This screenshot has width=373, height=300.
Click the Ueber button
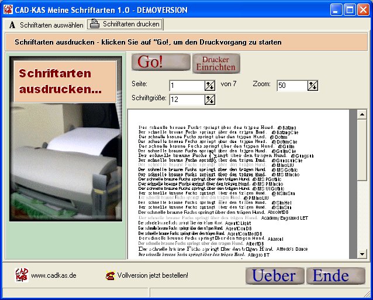(x=274, y=275)
